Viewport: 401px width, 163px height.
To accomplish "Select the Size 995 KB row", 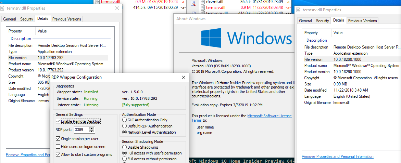I will pyautogui.click(x=29, y=82).
